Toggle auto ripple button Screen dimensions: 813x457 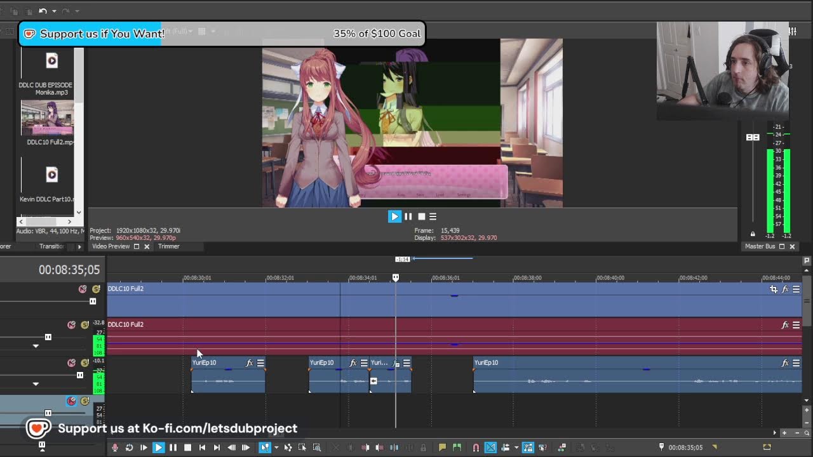[x=506, y=447]
